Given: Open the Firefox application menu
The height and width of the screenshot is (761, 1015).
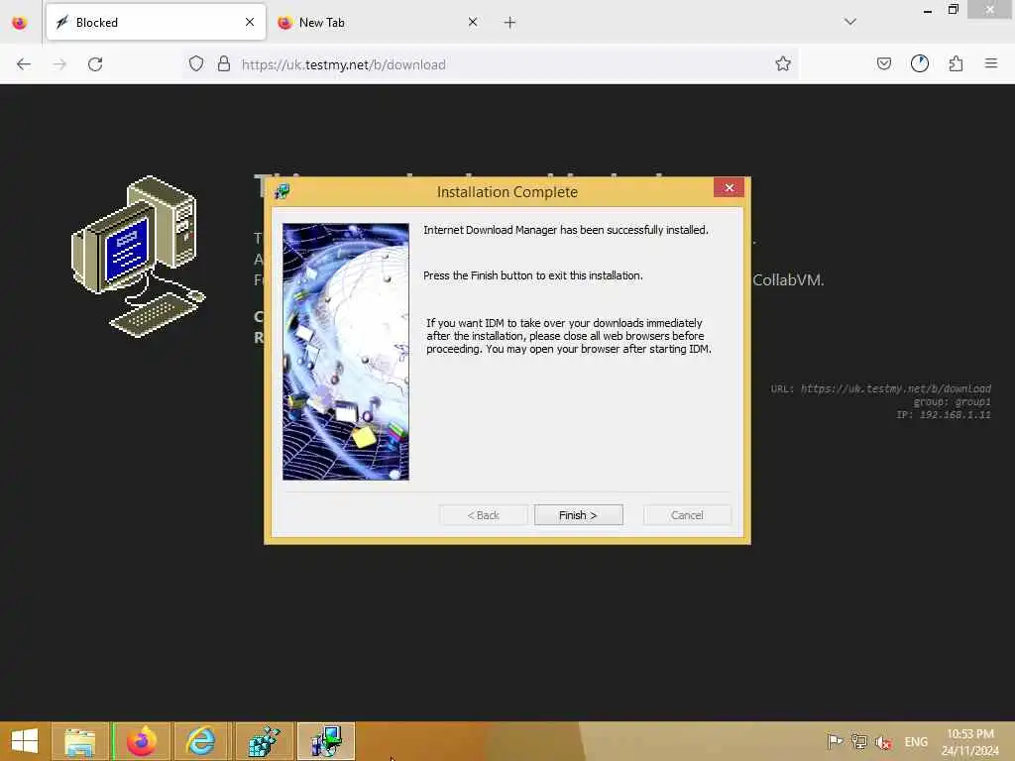Looking at the screenshot, I should [991, 63].
